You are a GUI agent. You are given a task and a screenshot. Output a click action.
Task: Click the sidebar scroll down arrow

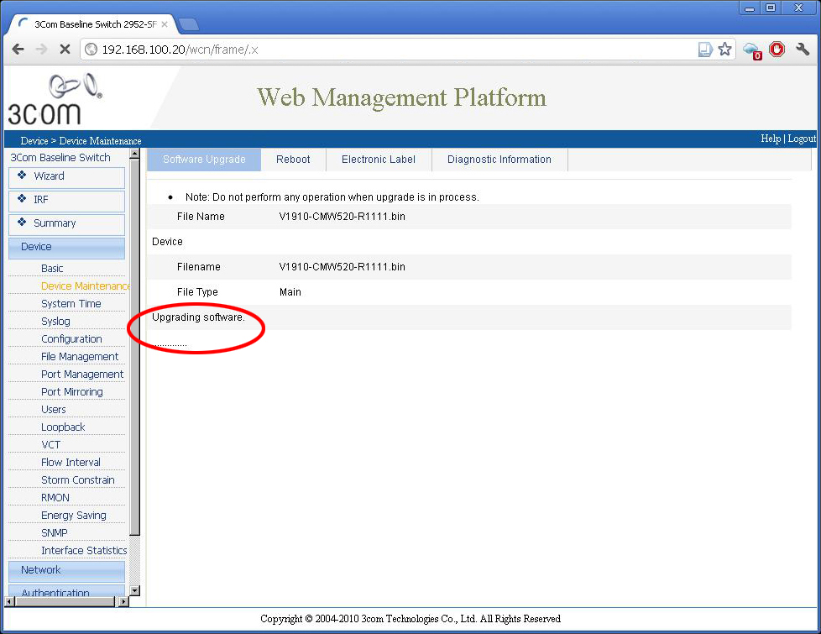134,591
